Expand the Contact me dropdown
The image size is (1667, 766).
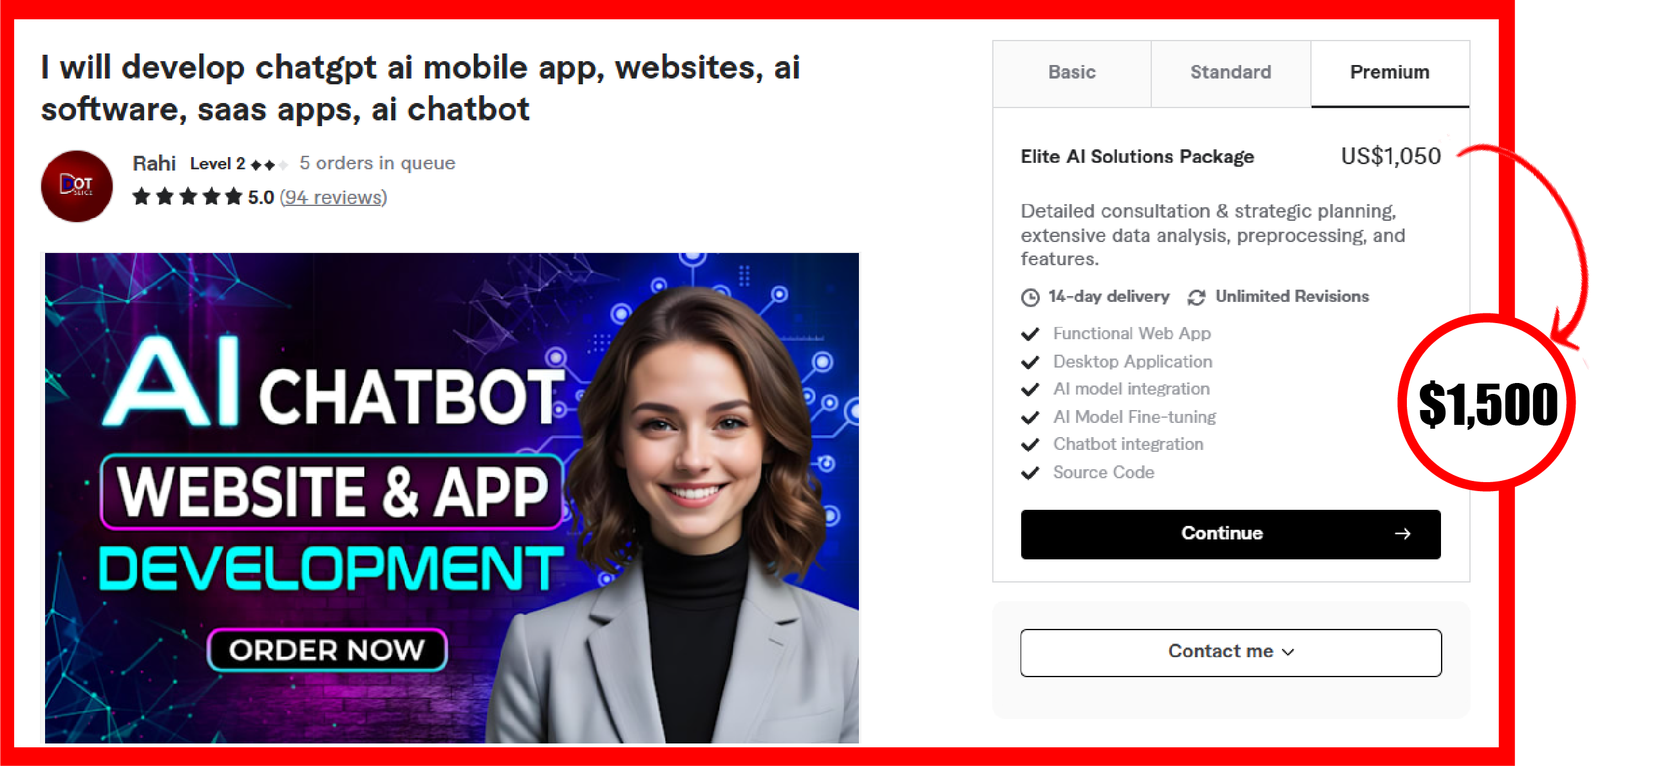click(x=1231, y=653)
